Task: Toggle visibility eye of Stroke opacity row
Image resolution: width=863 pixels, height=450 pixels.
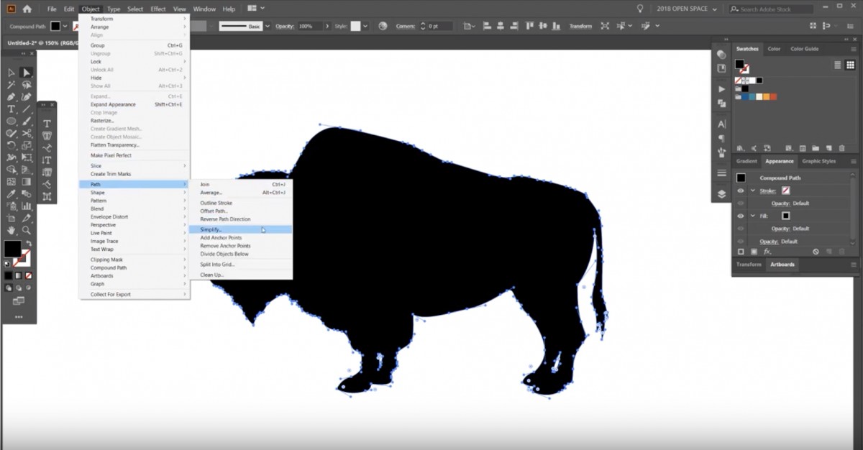Action: click(741, 203)
